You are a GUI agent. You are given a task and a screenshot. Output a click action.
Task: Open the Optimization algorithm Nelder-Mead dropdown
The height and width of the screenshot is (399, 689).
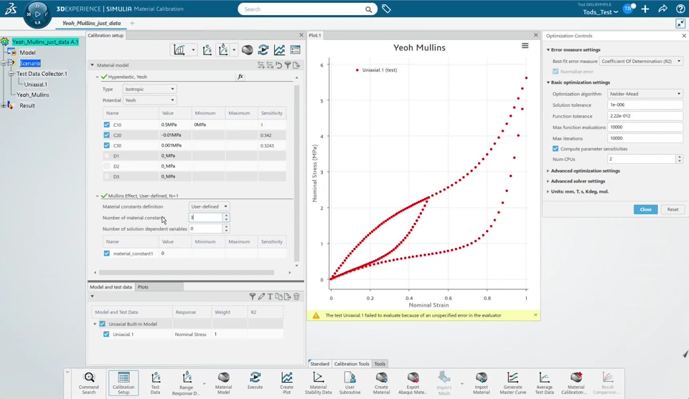tap(645, 94)
